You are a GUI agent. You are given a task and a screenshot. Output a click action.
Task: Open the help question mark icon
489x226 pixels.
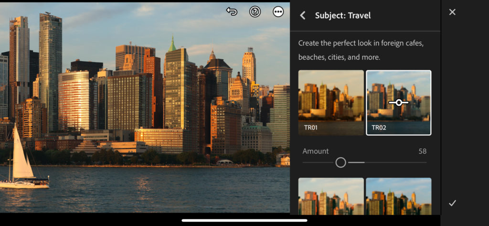point(255,12)
